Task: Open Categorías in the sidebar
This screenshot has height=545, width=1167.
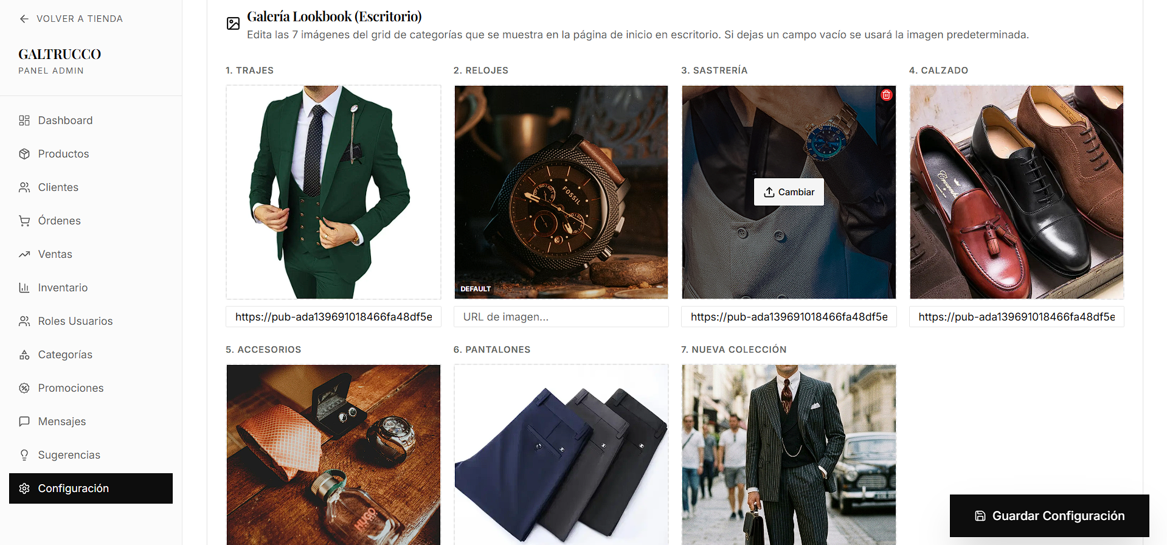Action: point(65,355)
